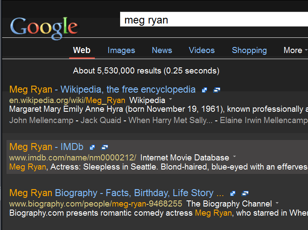Expand the dropdown arrow after The Biography Channel
Image resolution: width=308 pixels, height=230 pixels.
277,203
